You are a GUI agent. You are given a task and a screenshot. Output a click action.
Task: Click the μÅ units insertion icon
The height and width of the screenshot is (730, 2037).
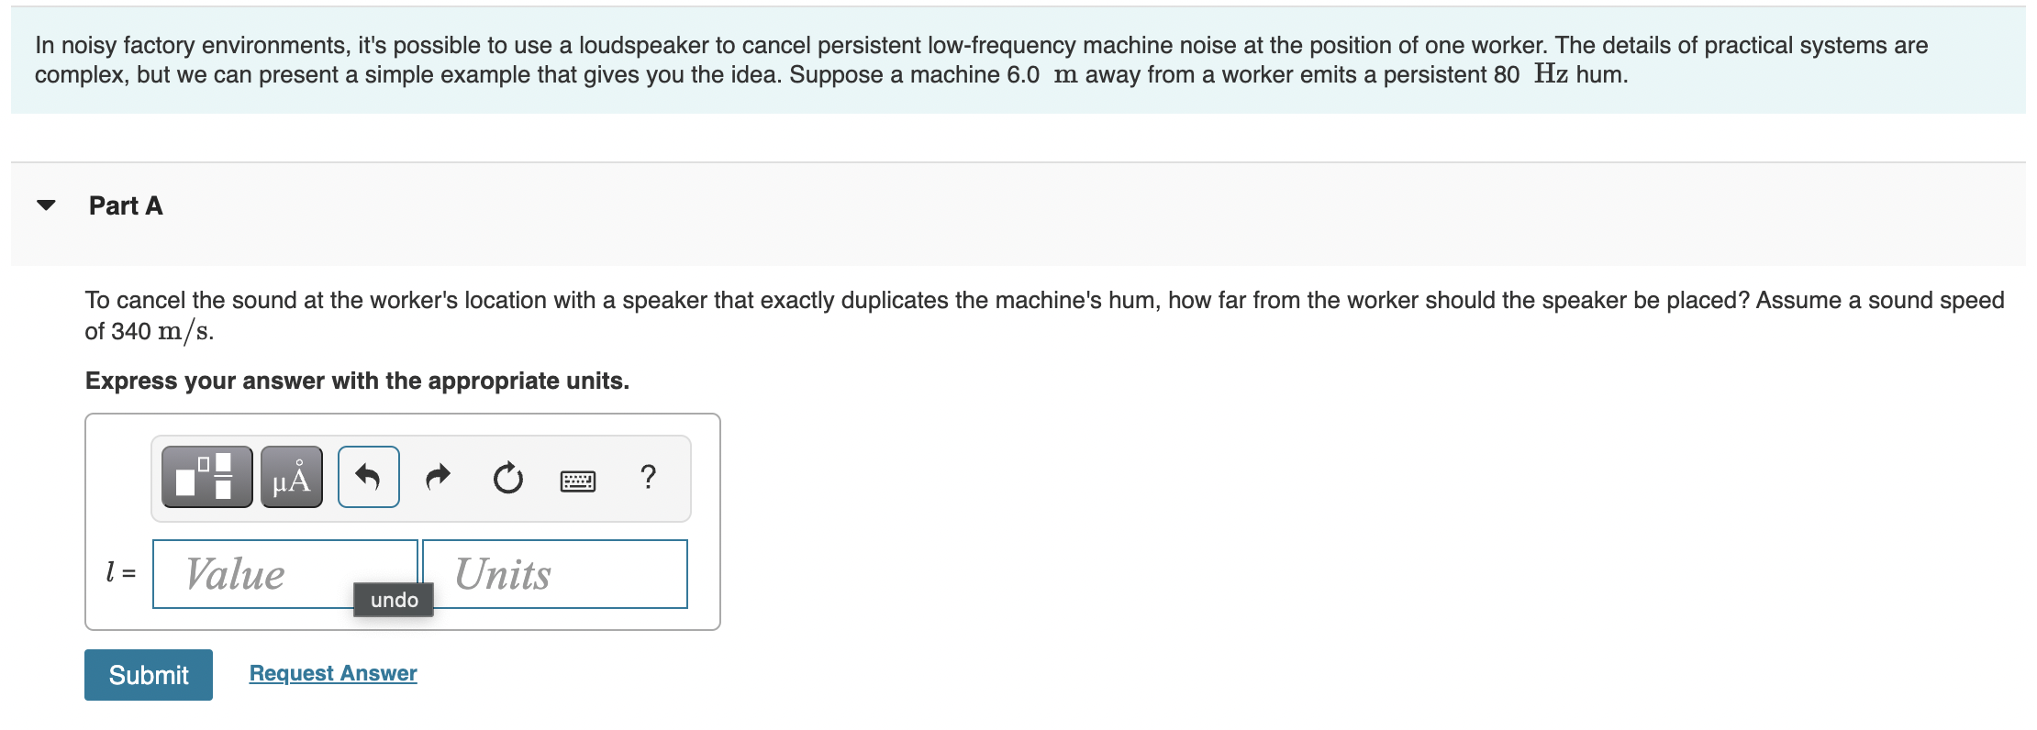click(290, 476)
